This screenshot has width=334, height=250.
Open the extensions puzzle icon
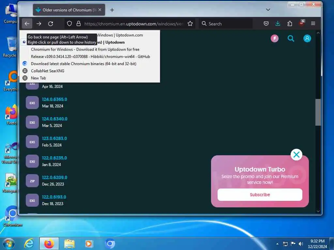tap(290, 23)
